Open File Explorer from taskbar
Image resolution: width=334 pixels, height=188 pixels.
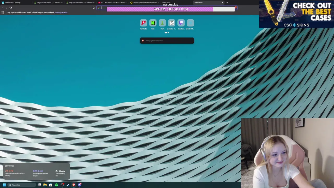(45, 185)
